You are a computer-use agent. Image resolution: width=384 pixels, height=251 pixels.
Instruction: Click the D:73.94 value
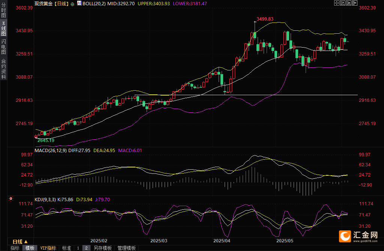pos(84,200)
